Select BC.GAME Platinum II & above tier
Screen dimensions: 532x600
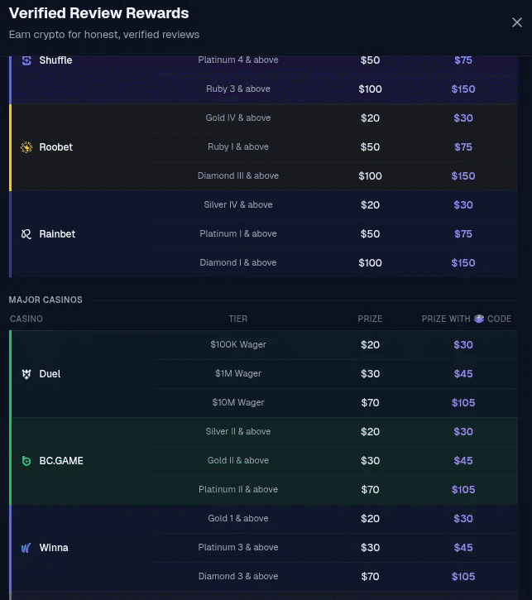[x=238, y=490]
